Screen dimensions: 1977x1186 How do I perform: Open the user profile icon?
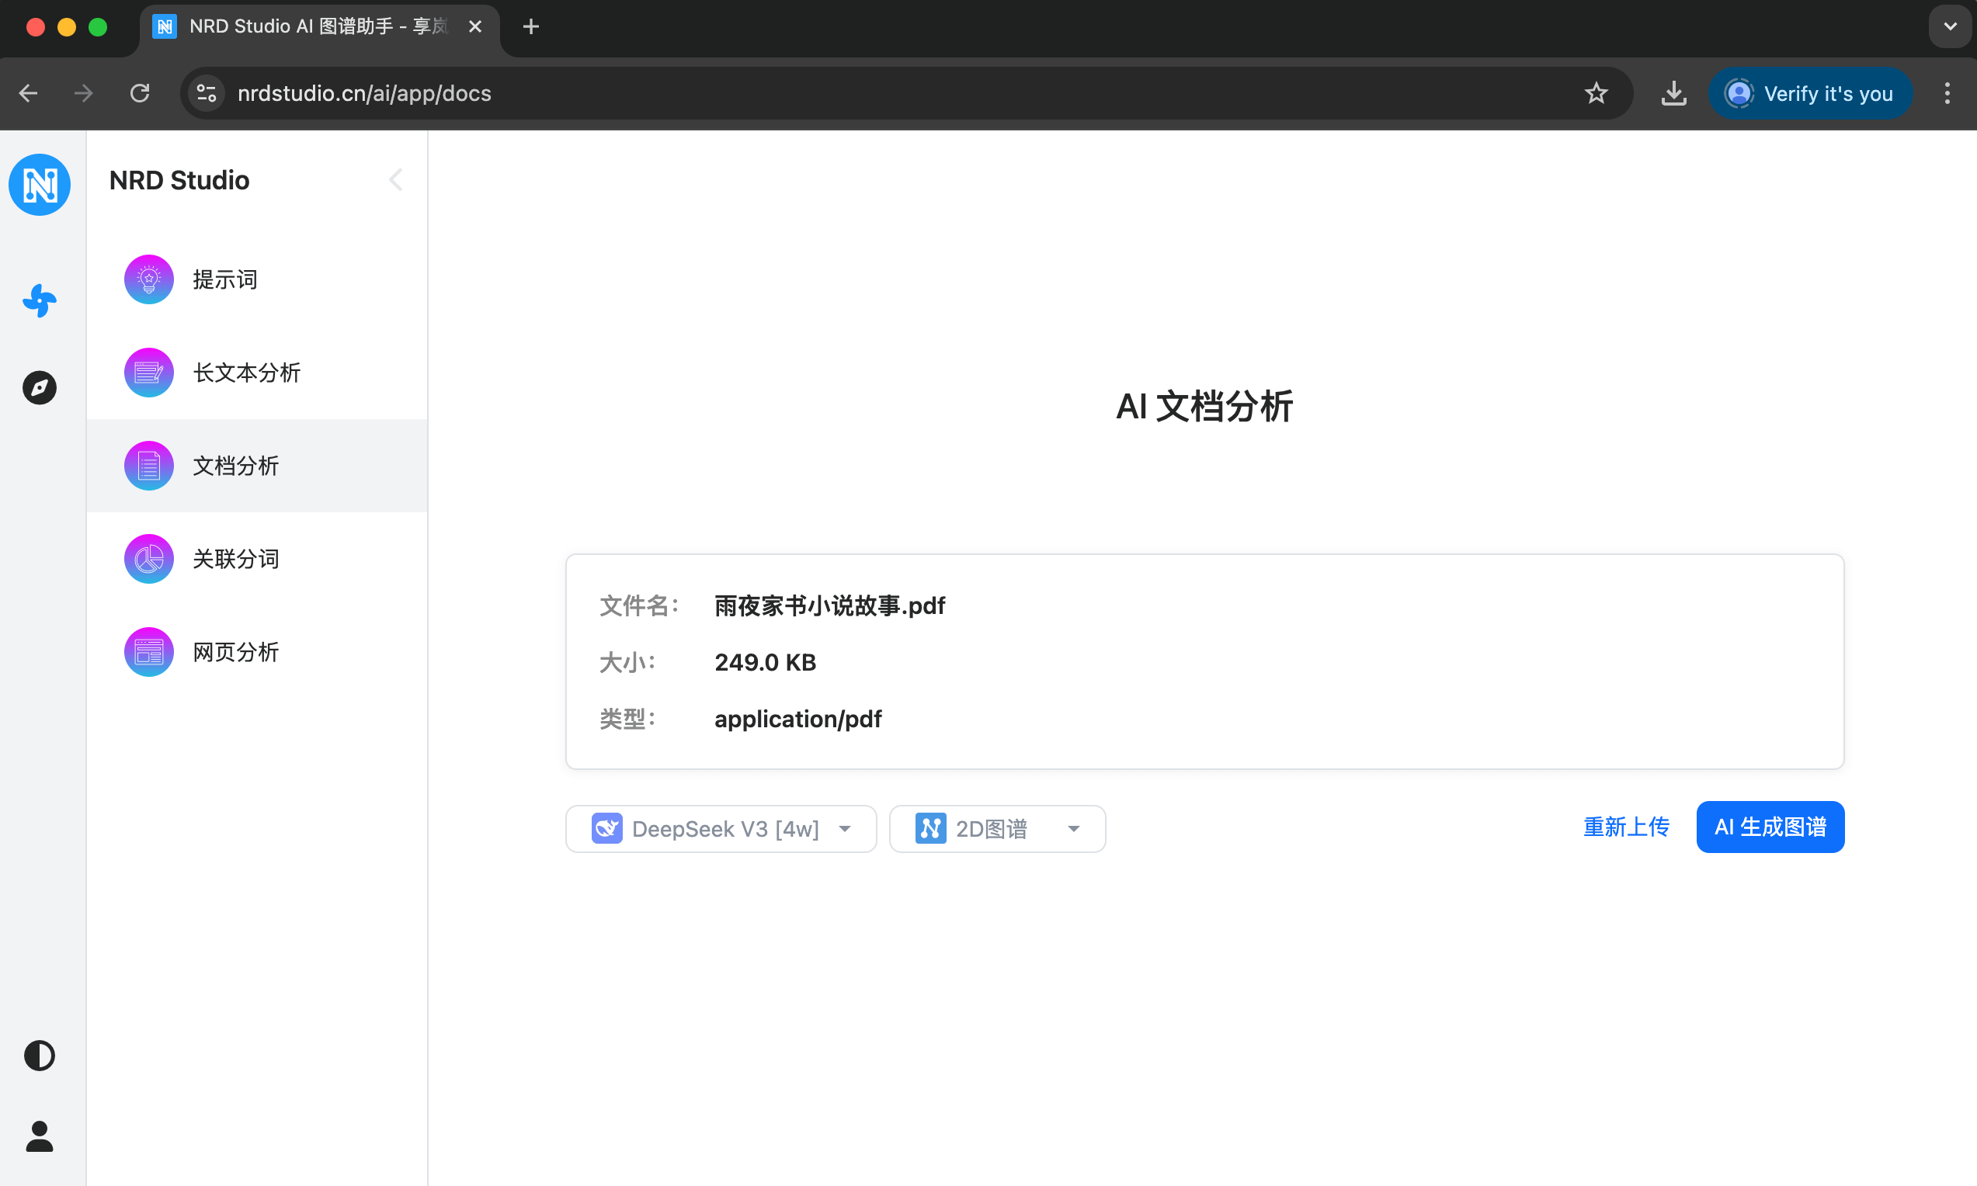39,1136
